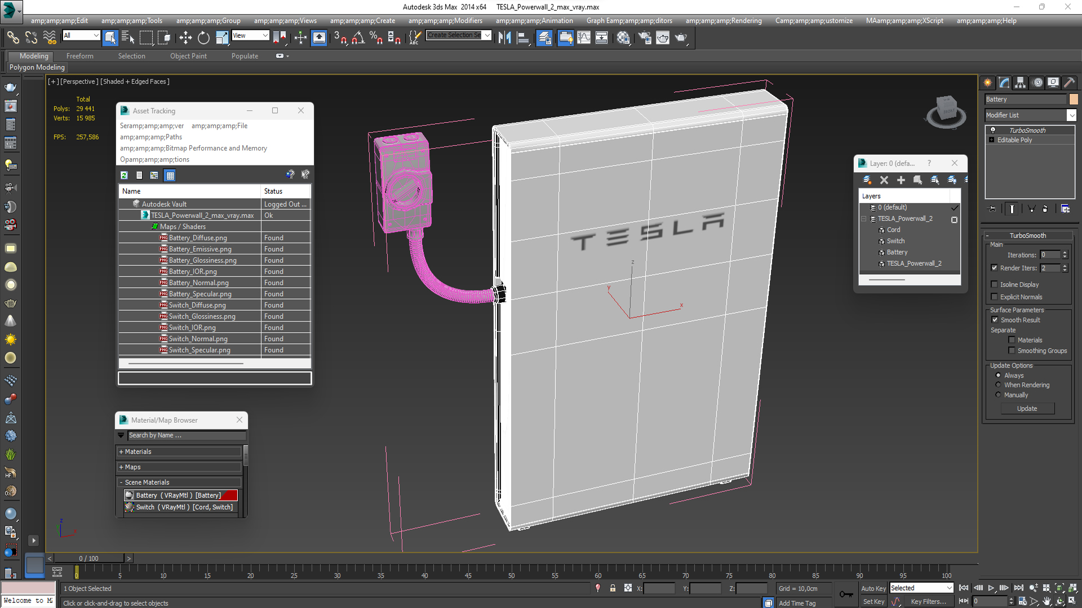Image resolution: width=1082 pixels, height=608 pixels.
Task: Enable Separate by Smoothing Groups checkbox
Action: pos(1012,350)
